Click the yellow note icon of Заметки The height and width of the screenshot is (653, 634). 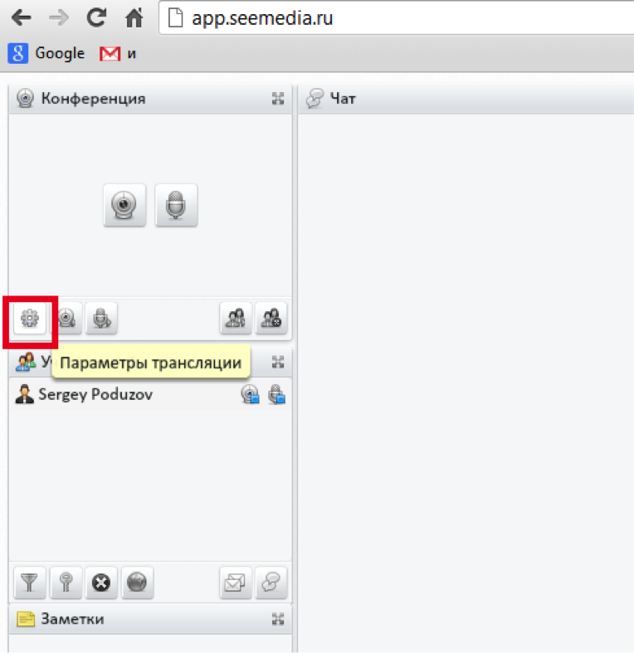(26, 619)
